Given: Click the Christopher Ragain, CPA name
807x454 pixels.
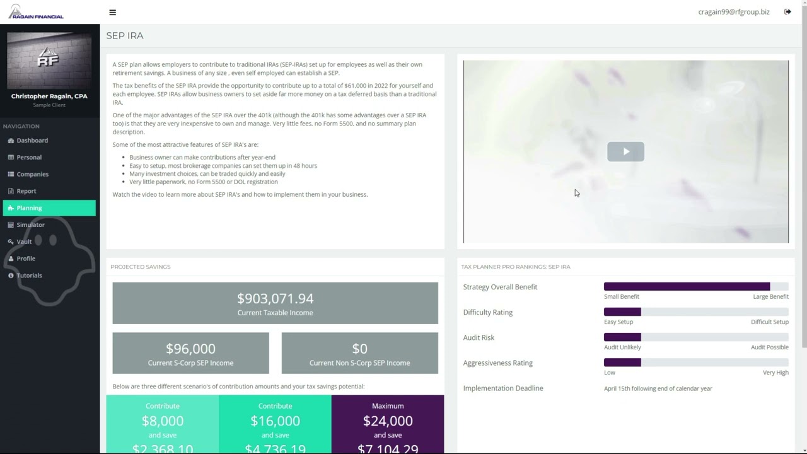Looking at the screenshot, I should coord(49,96).
